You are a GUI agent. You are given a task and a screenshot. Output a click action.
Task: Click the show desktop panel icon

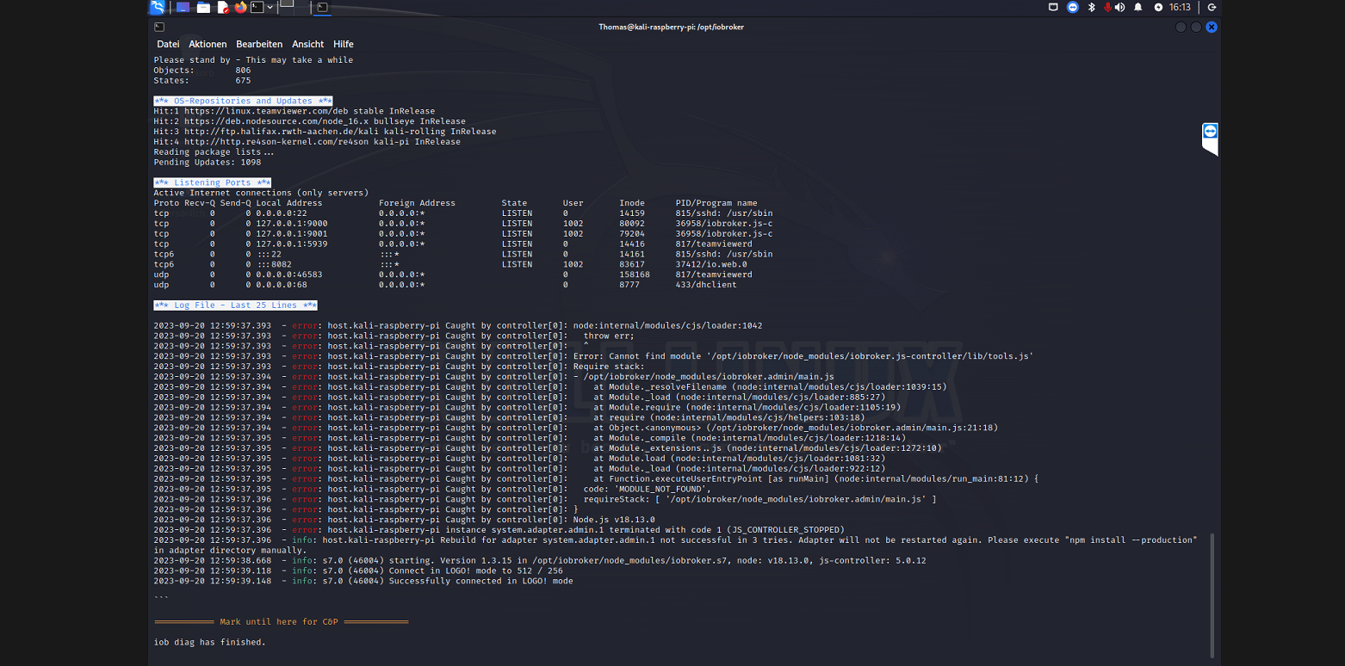tap(182, 8)
